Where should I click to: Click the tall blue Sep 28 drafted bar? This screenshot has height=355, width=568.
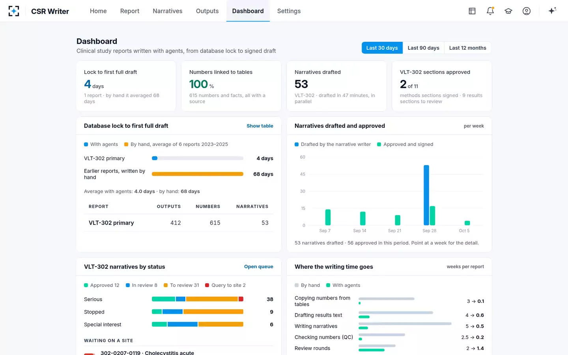point(426,195)
